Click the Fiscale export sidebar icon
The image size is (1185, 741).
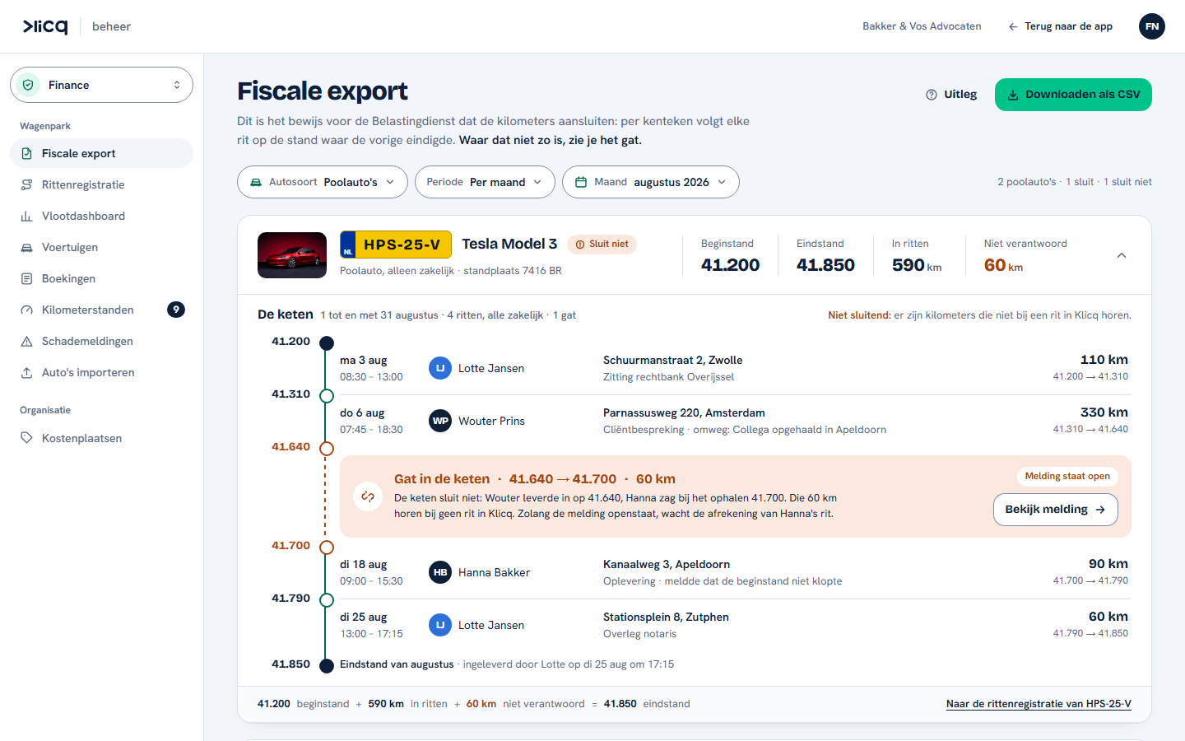(26, 153)
